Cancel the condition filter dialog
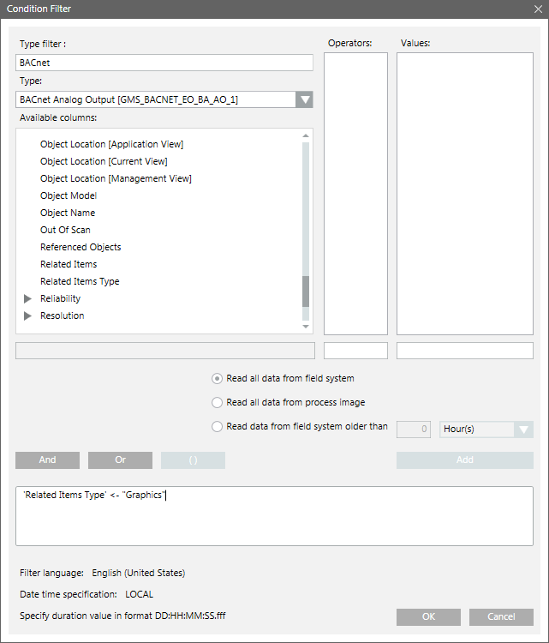The image size is (549, 643). click(x=501, y=617)
